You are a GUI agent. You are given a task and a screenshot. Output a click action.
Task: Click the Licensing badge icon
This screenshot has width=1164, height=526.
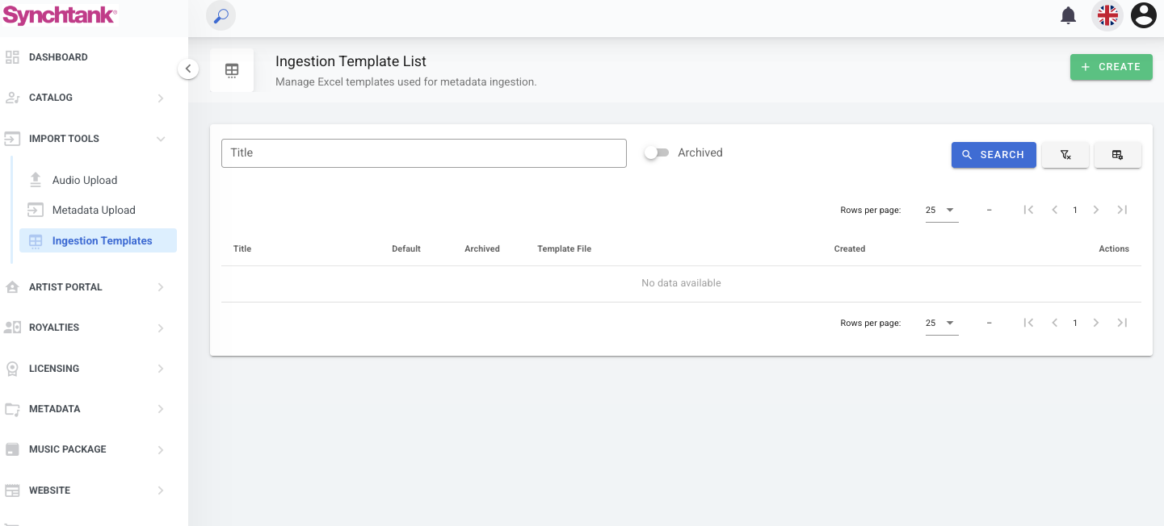pos(12,369)
